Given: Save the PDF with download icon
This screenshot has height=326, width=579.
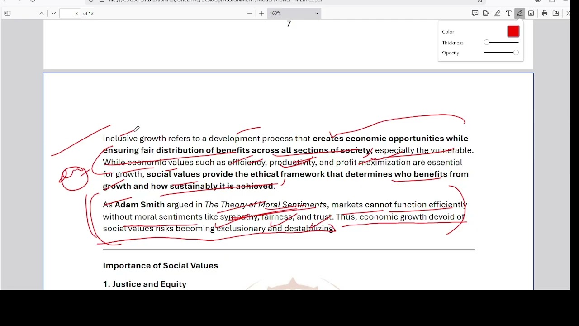Looking at the screenshot, I should pos(556,14).
